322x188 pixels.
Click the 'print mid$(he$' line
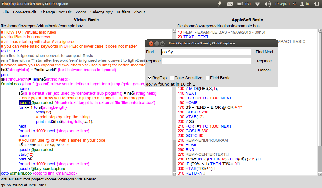coord(64,122)
